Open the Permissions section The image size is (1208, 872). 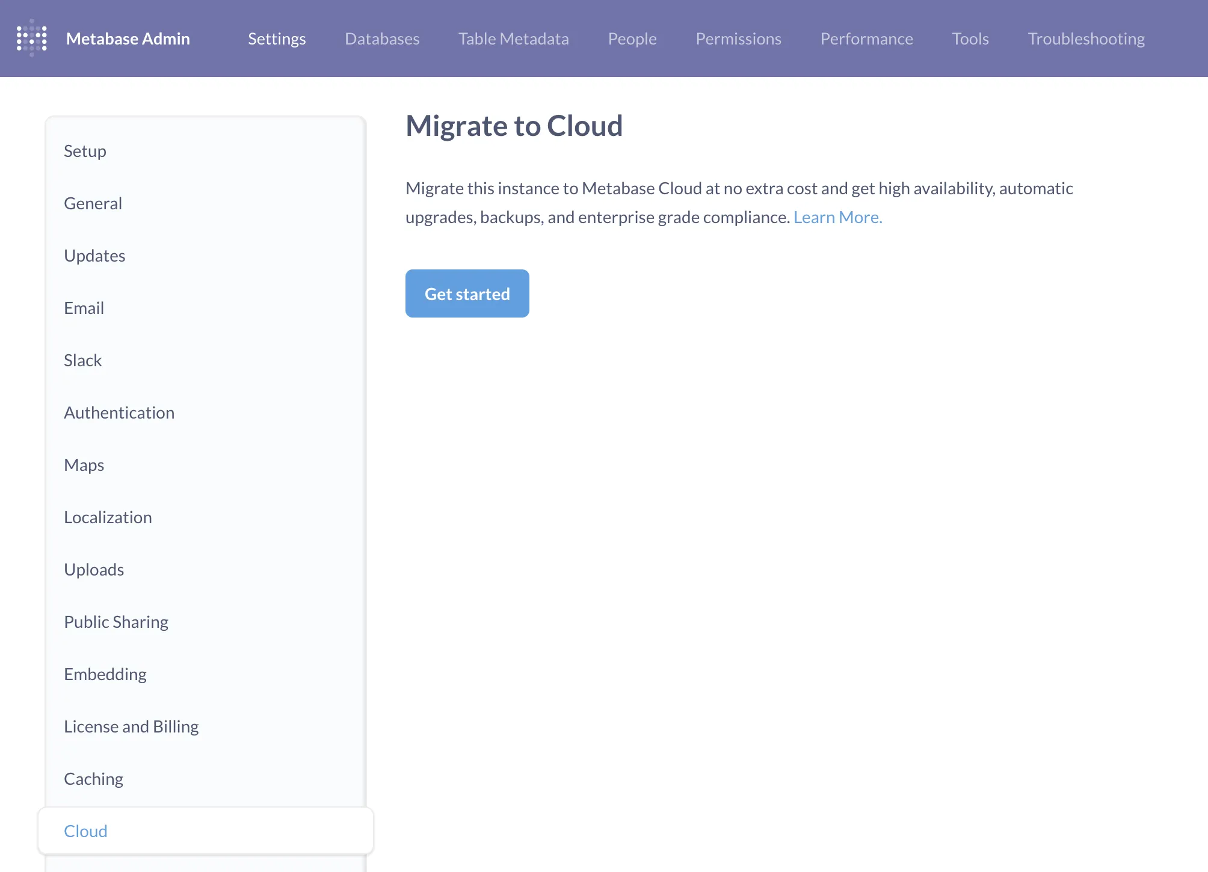click(738, 38)
